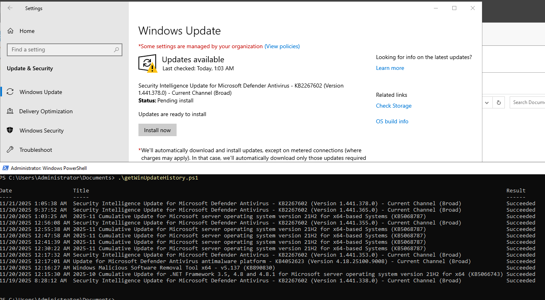
Task: Click 'Updates are ready to install' text
Action: click(172, 114)
